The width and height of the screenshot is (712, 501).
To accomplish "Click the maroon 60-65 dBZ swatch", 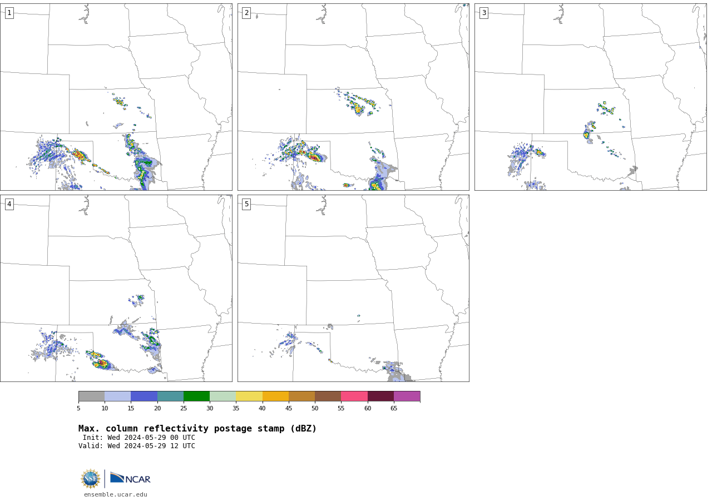I will coord(380,396).
